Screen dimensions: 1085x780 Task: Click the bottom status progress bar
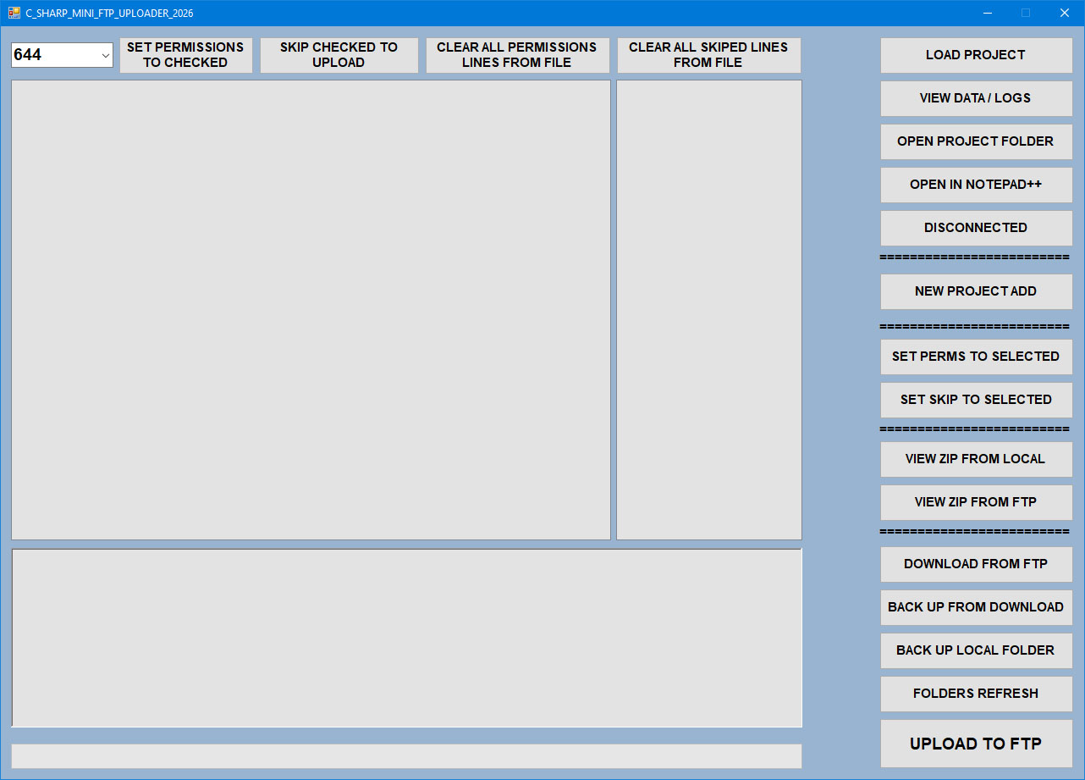tap(406, 756)
